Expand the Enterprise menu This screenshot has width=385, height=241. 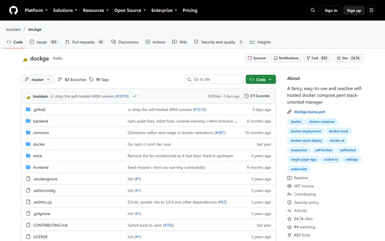pyautogui.click(x=164, y=10)
